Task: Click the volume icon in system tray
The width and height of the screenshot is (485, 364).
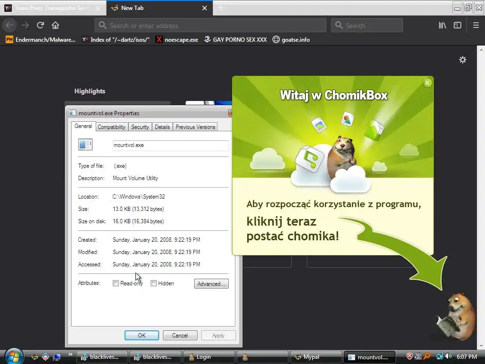Action: [x=448, y=356]
